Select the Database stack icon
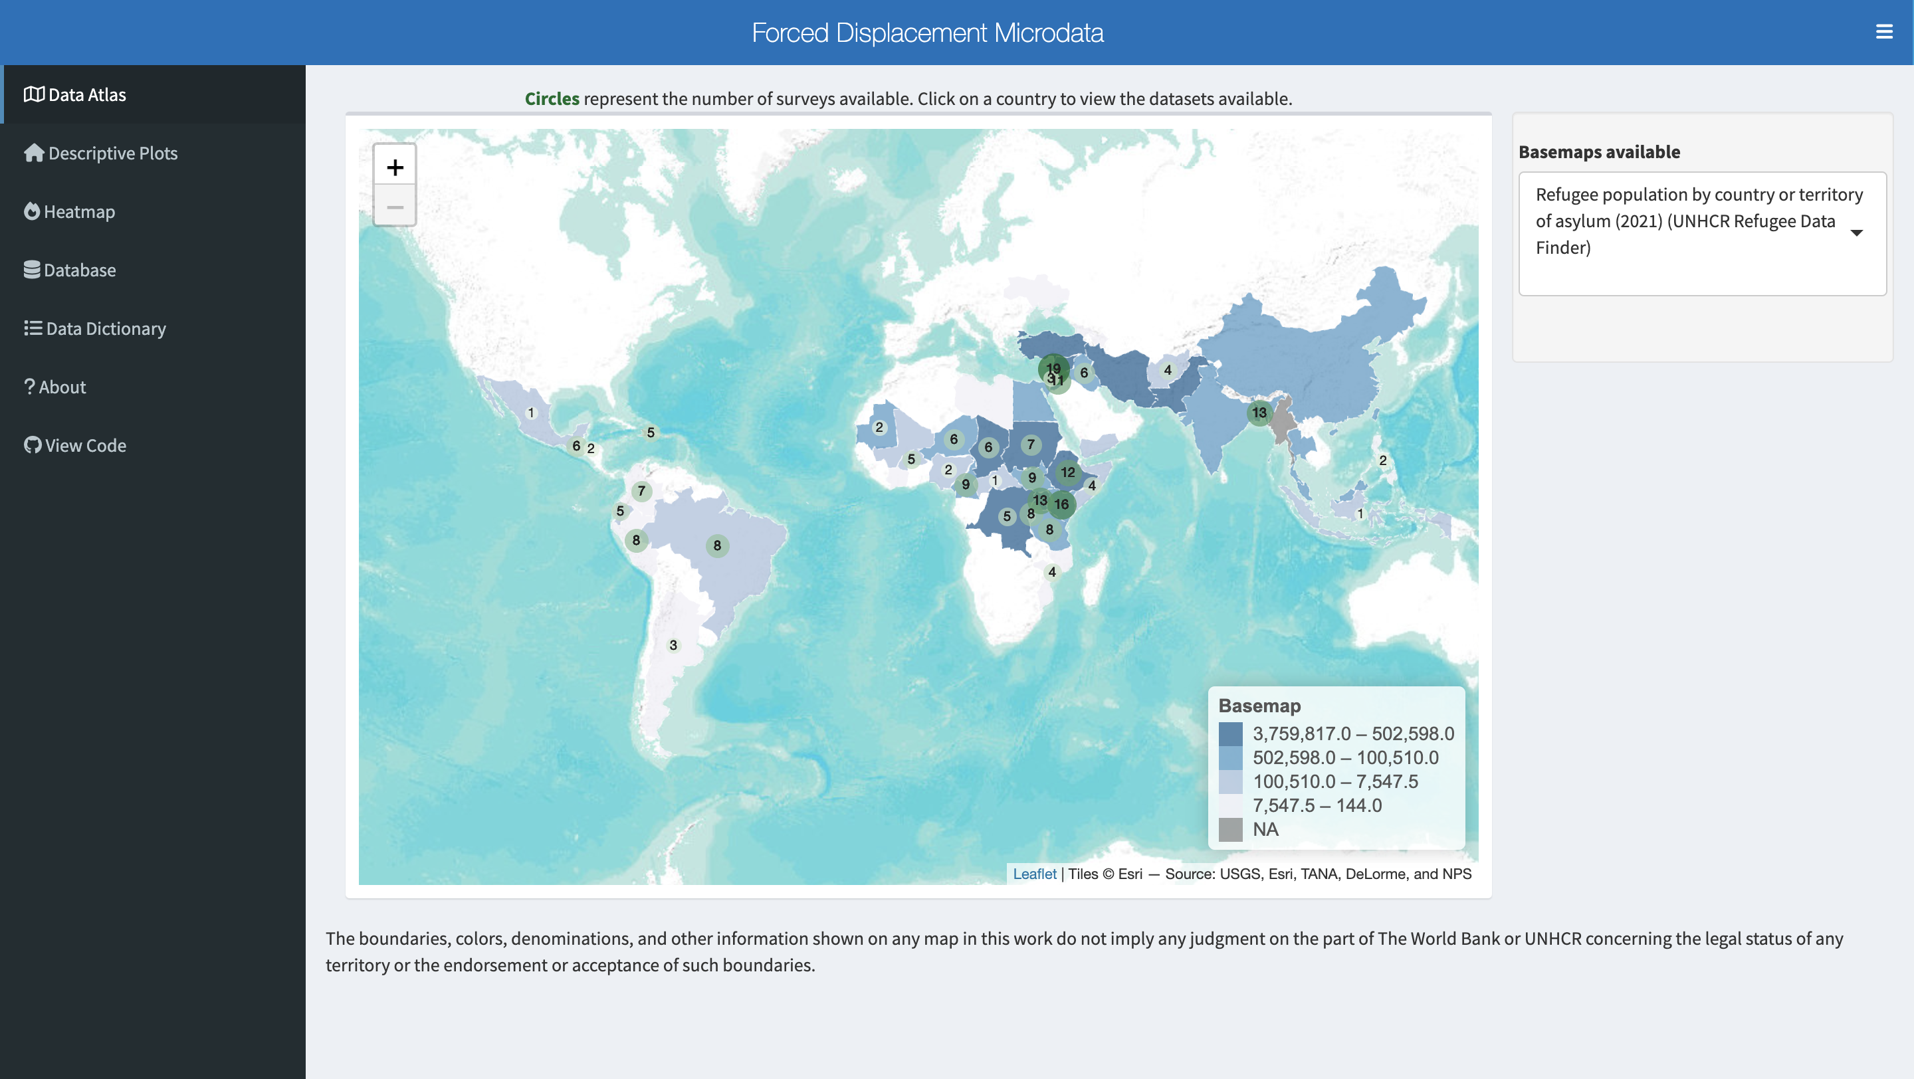Image resolution: width=1914 pixels, height=1079 pixels. coord(31,270)
